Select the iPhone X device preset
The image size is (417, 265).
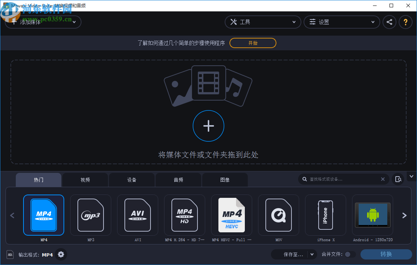326,215
